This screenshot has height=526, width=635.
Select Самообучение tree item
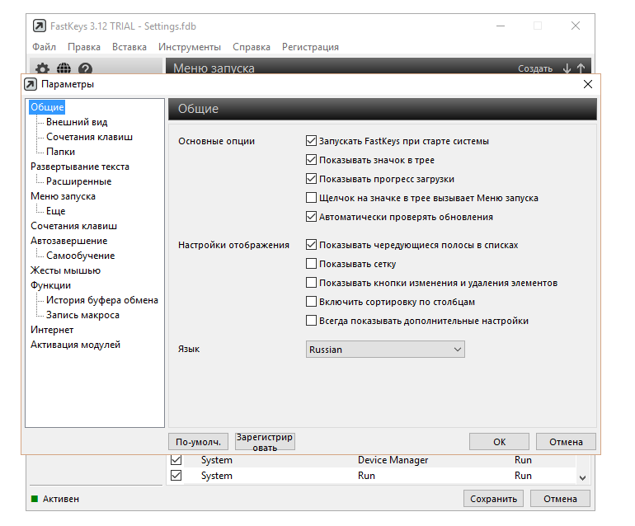80,256
